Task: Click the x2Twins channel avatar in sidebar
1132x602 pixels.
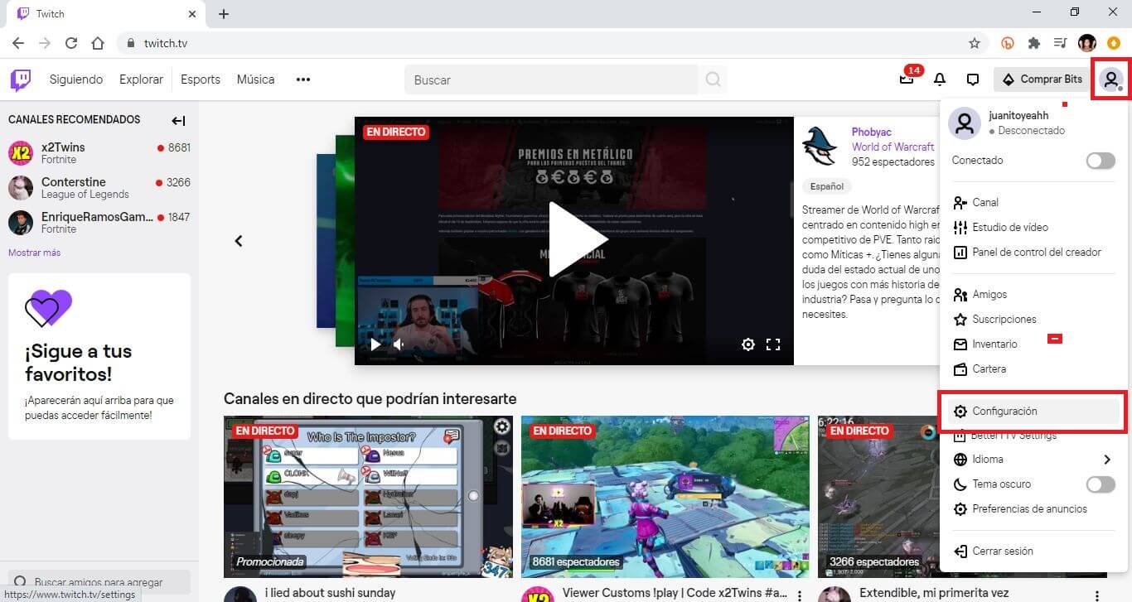Action: 21,153
